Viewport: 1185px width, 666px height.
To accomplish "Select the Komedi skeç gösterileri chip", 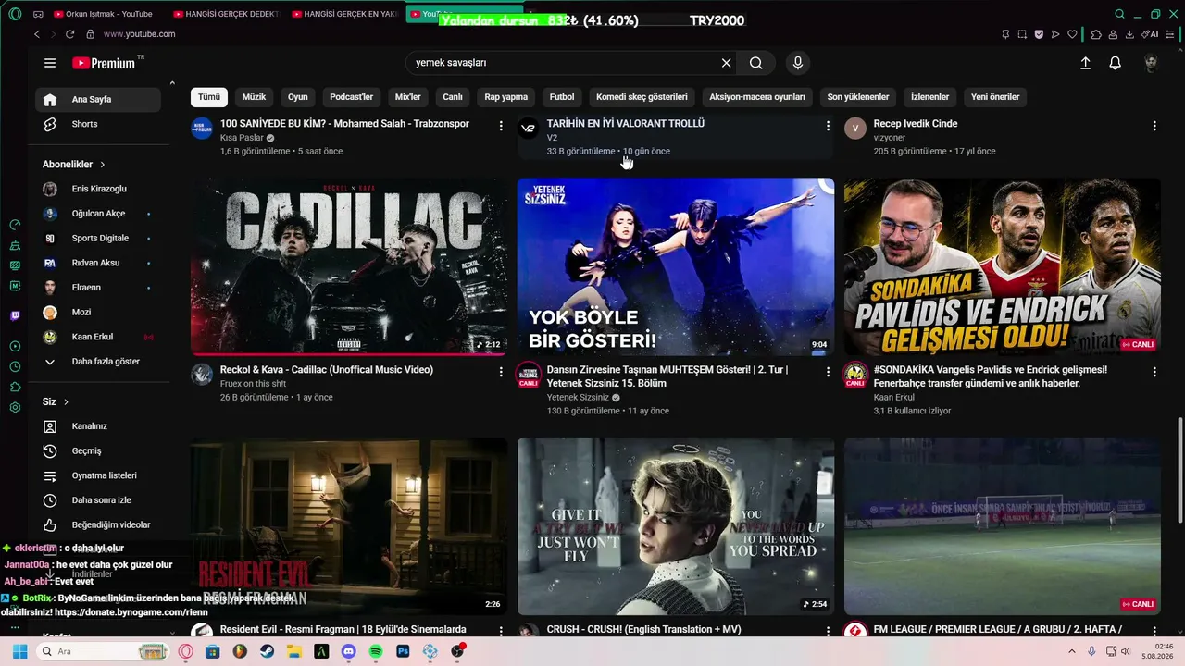I will 642,97.
